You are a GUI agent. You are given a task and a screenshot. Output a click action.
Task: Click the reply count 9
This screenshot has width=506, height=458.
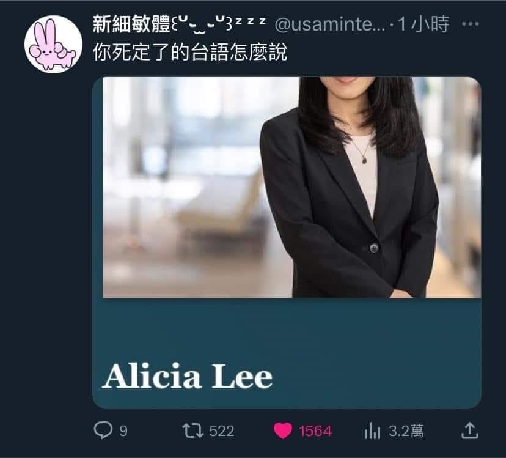tap(123, 431)
